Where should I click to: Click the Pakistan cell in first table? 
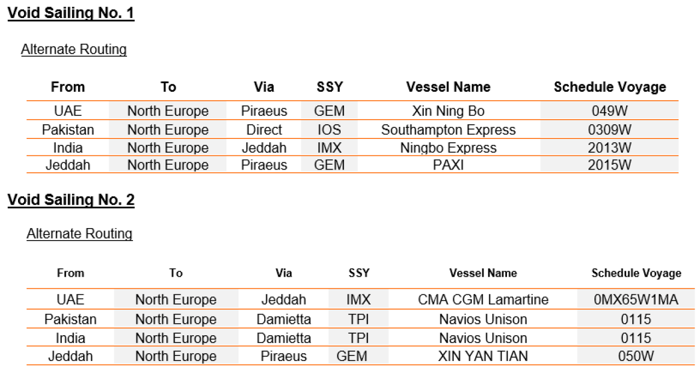(x=68, y=130)
